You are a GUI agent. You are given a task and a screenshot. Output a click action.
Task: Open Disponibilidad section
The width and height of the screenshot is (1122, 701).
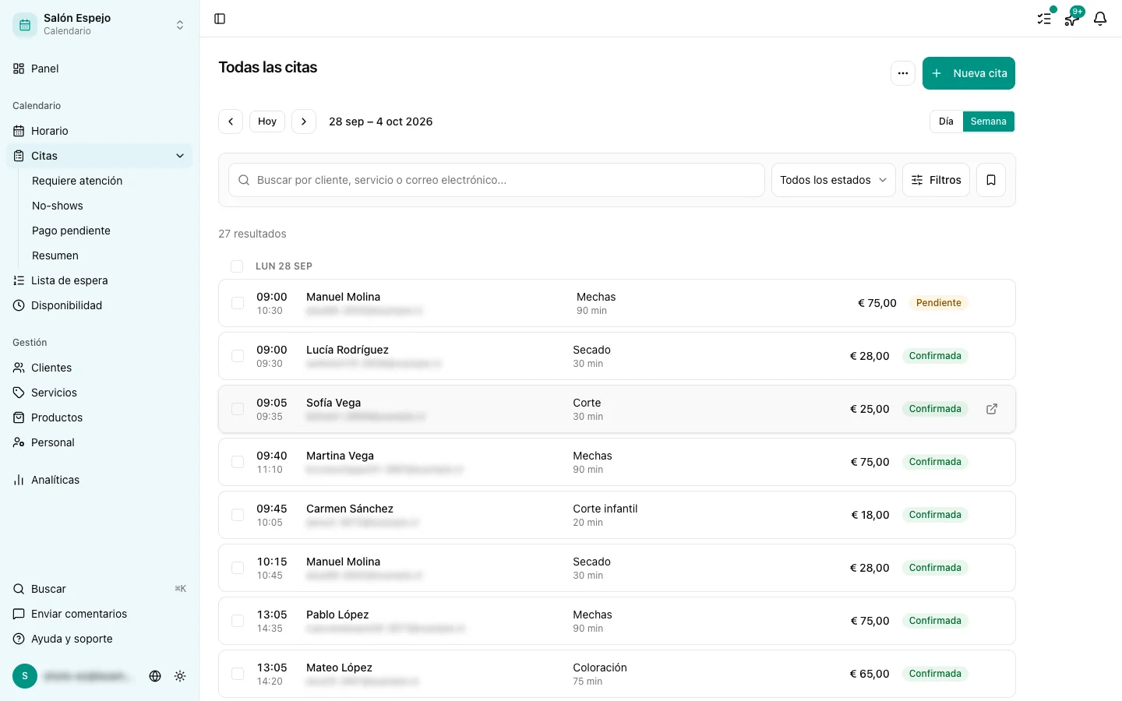(x=100, y=305)
